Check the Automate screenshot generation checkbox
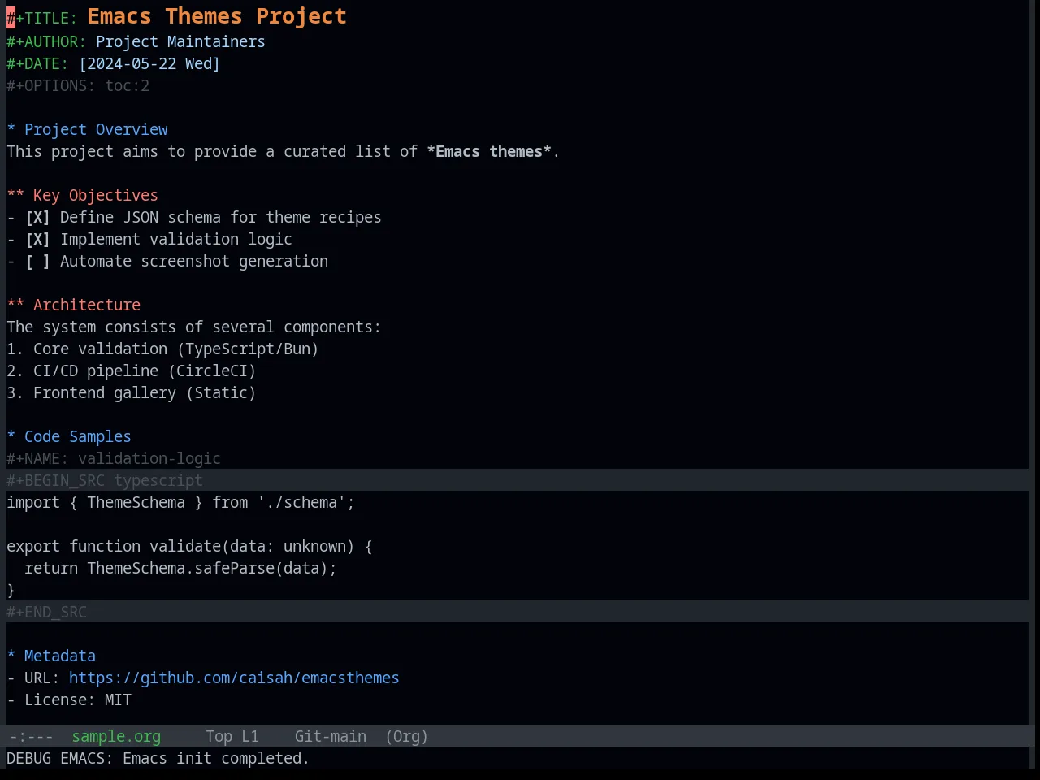This screenshot has width=1040, height=780. [37, 262]
